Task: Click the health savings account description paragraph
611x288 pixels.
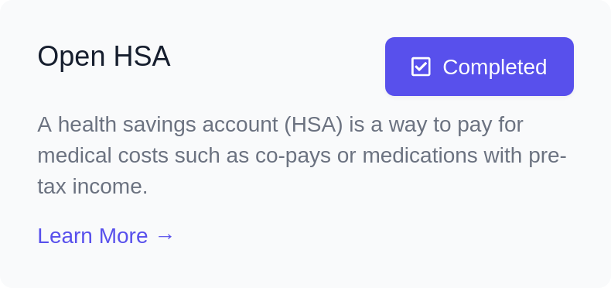Action: pyautogui.click(x=302, y=156)
